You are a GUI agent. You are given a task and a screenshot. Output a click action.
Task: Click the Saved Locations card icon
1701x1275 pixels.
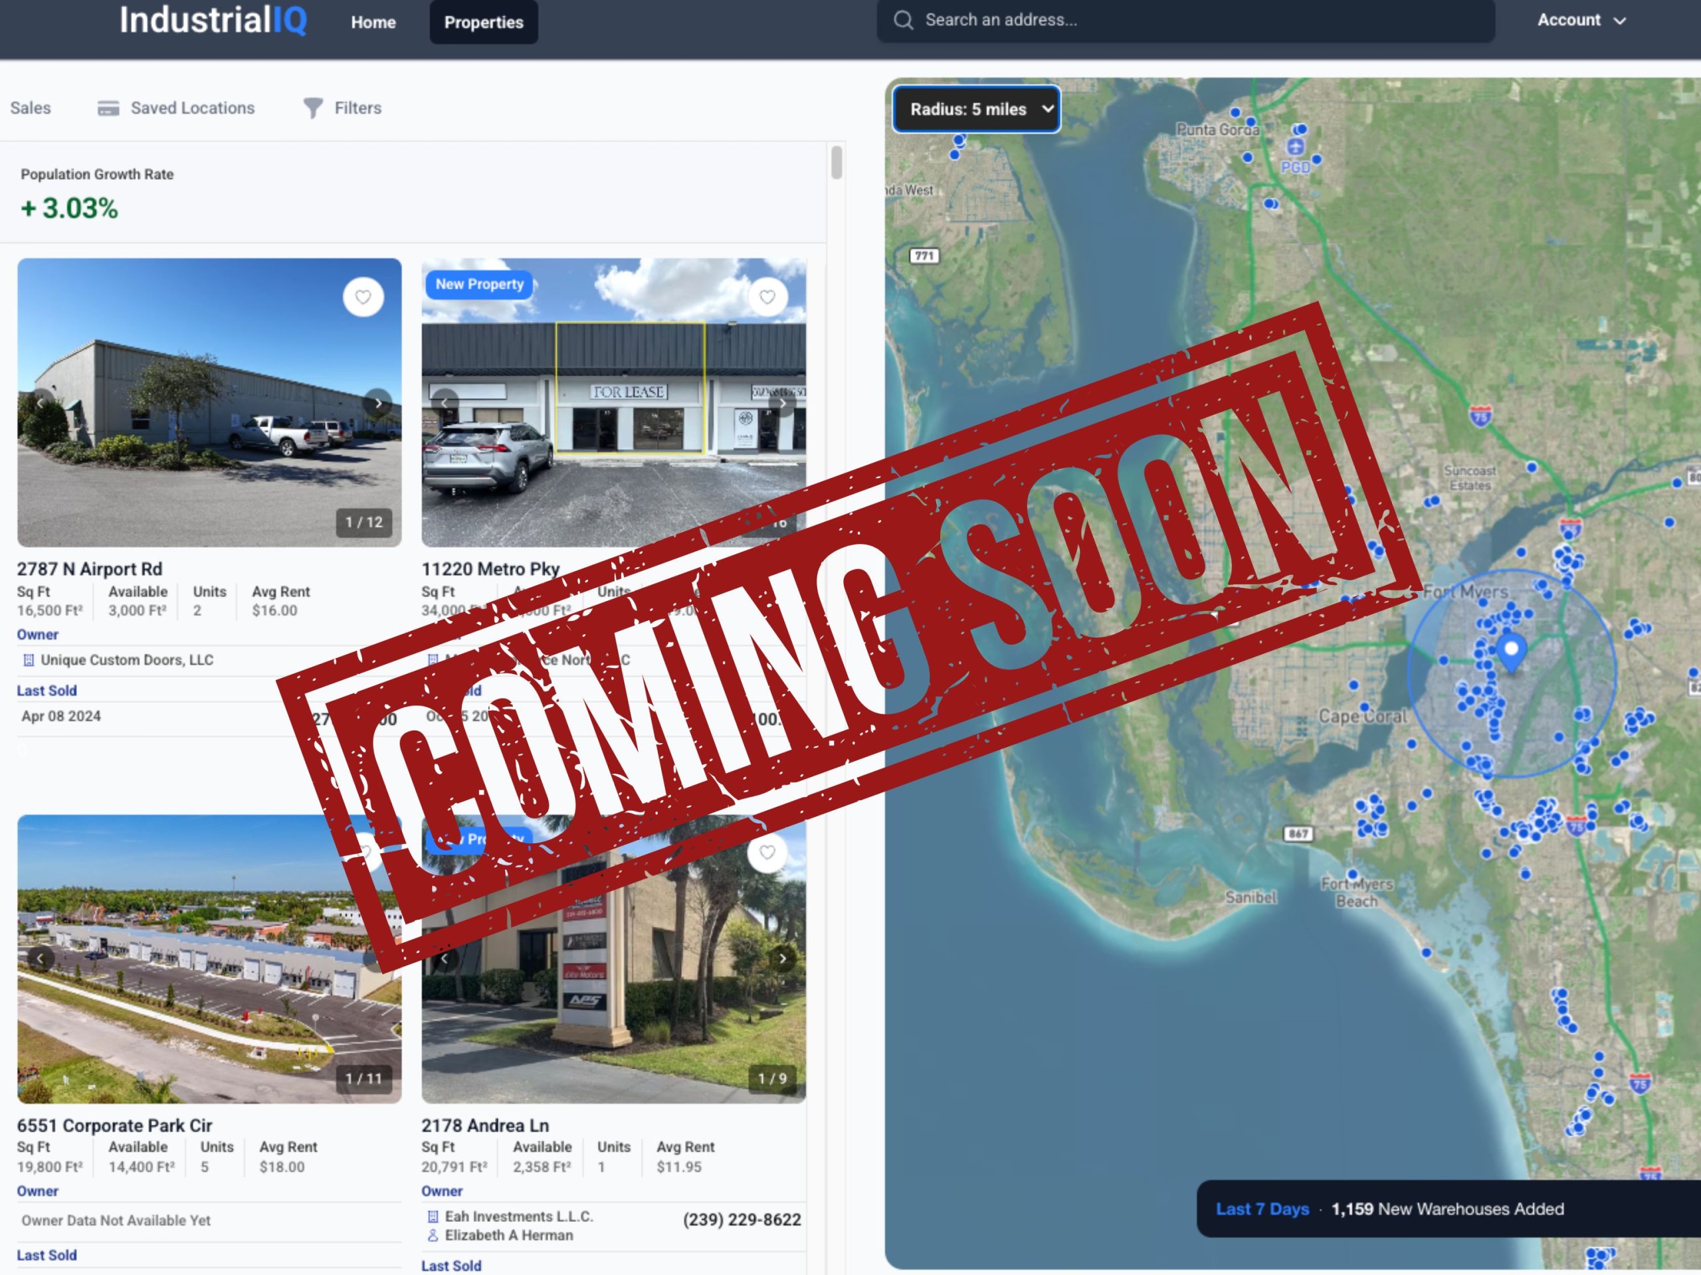(x=109, y=108)
